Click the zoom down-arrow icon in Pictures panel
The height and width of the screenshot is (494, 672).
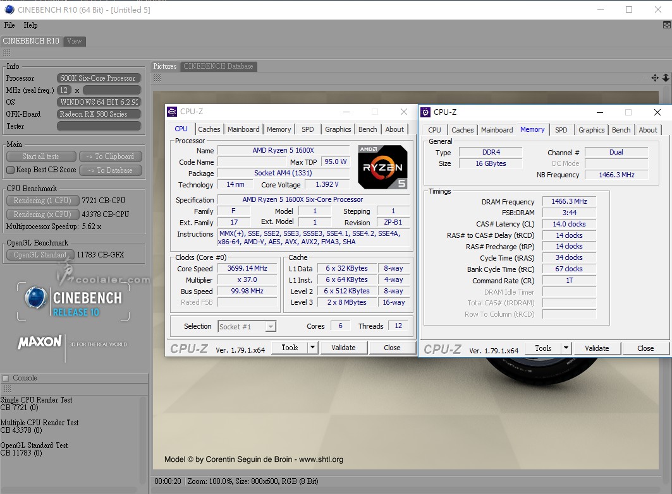click(666, 78)
